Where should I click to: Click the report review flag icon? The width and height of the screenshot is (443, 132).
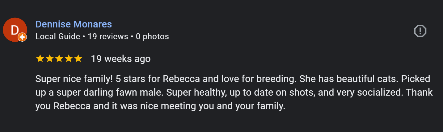click(x=420, y=31)
